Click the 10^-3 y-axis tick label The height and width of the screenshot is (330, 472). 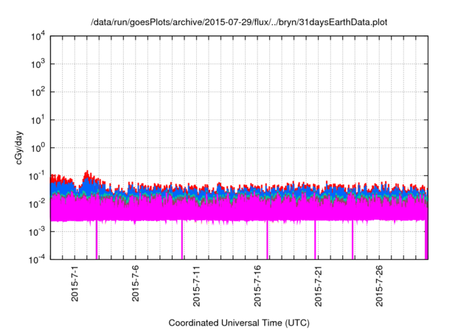(37, 231)
